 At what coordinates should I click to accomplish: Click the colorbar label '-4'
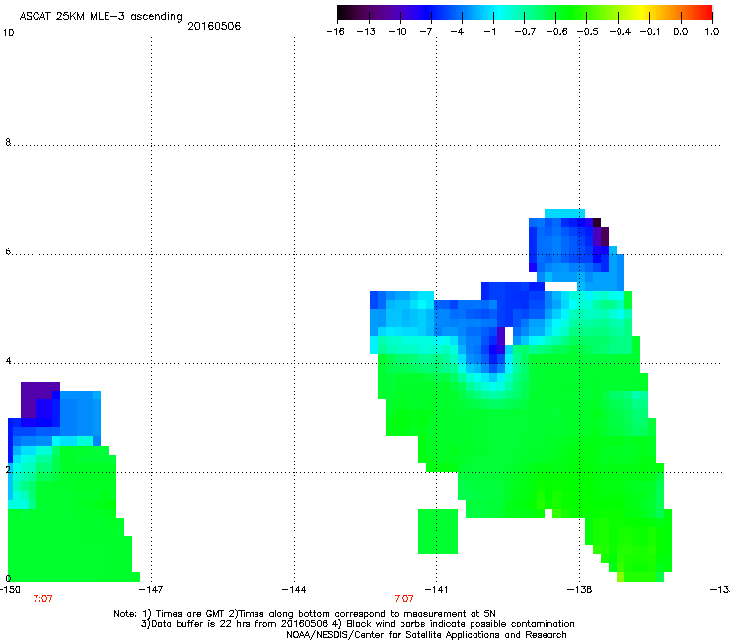pyautogui.click(x=457, y=32)
